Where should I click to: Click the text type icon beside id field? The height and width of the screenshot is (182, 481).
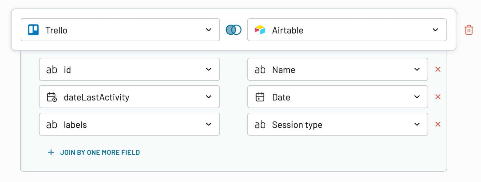52,69
